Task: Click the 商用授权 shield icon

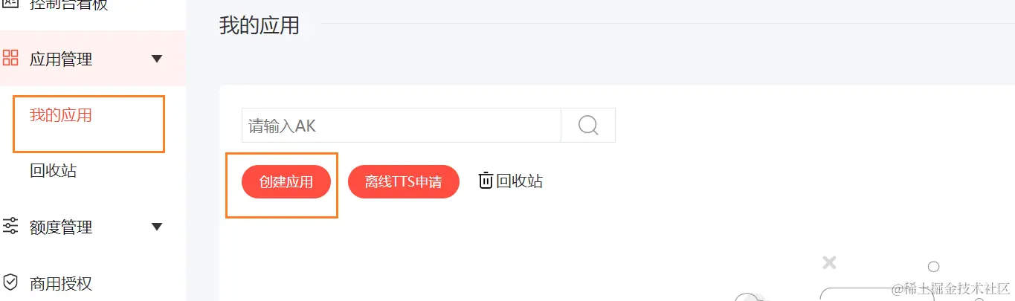Action: 10,282
